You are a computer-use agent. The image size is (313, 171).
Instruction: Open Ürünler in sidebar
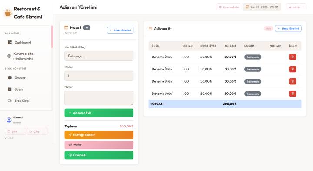pyautogui.click(x=20, y=78)
